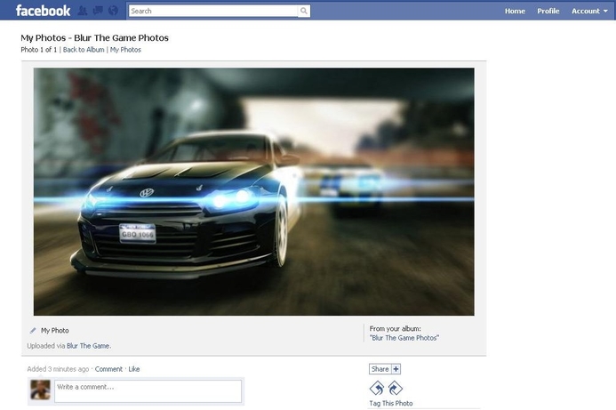Open the notifications globe icon
The image size is (616, 410).
pos(113,11)
